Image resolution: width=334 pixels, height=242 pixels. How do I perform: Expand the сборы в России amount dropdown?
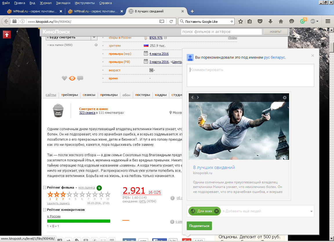(166, 38)
